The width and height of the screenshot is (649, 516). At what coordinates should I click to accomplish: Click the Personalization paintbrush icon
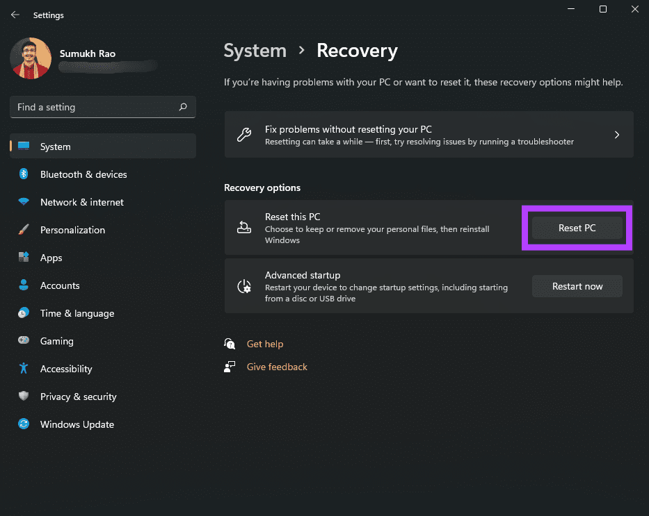24,229
